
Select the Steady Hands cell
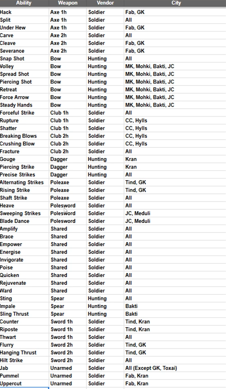(24, 105)
